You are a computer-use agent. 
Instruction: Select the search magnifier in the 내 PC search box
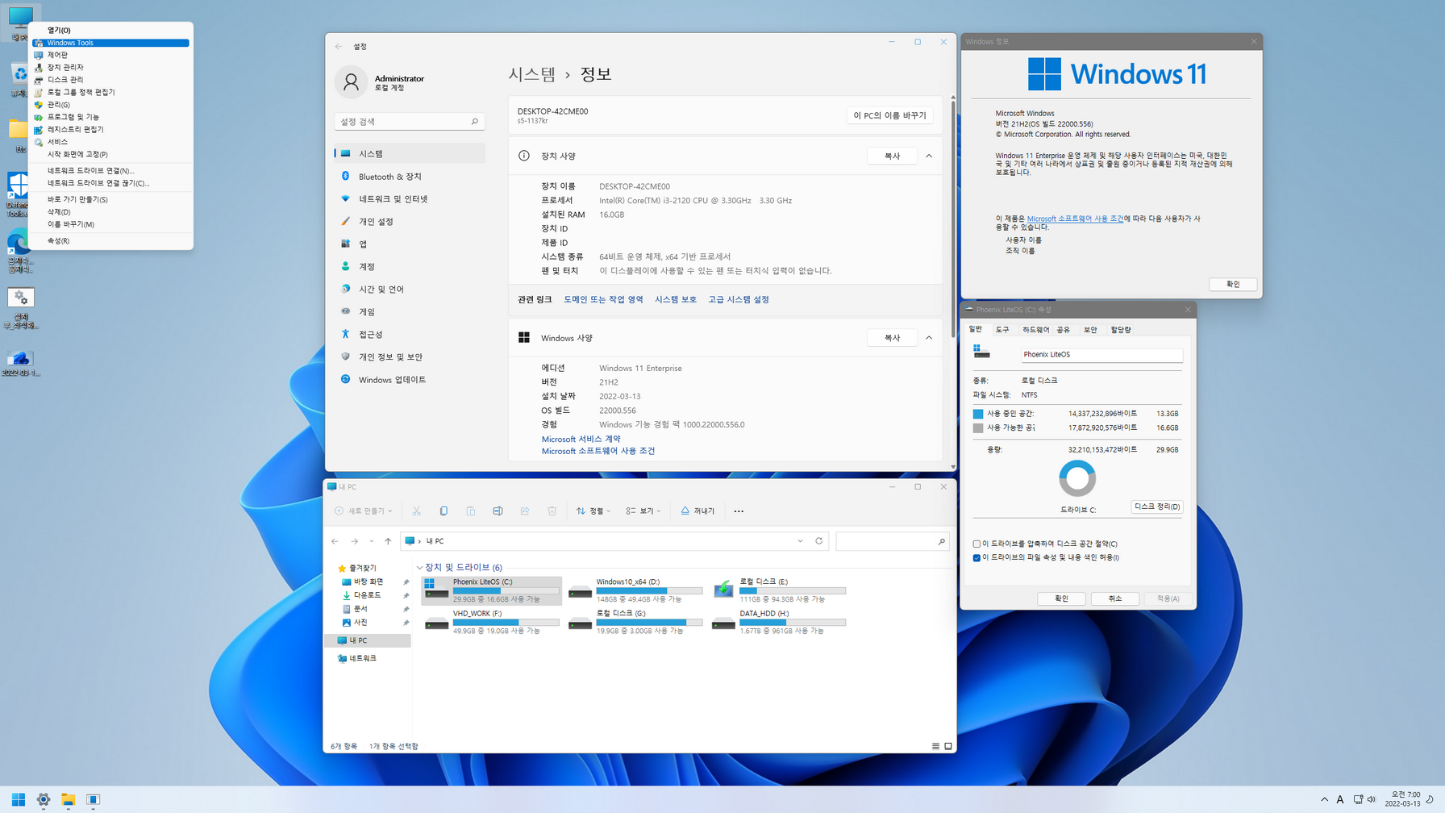click(x=941, y=541)
